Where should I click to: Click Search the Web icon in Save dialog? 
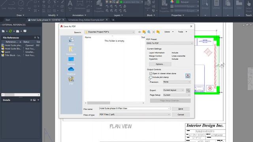coord(149,32)
